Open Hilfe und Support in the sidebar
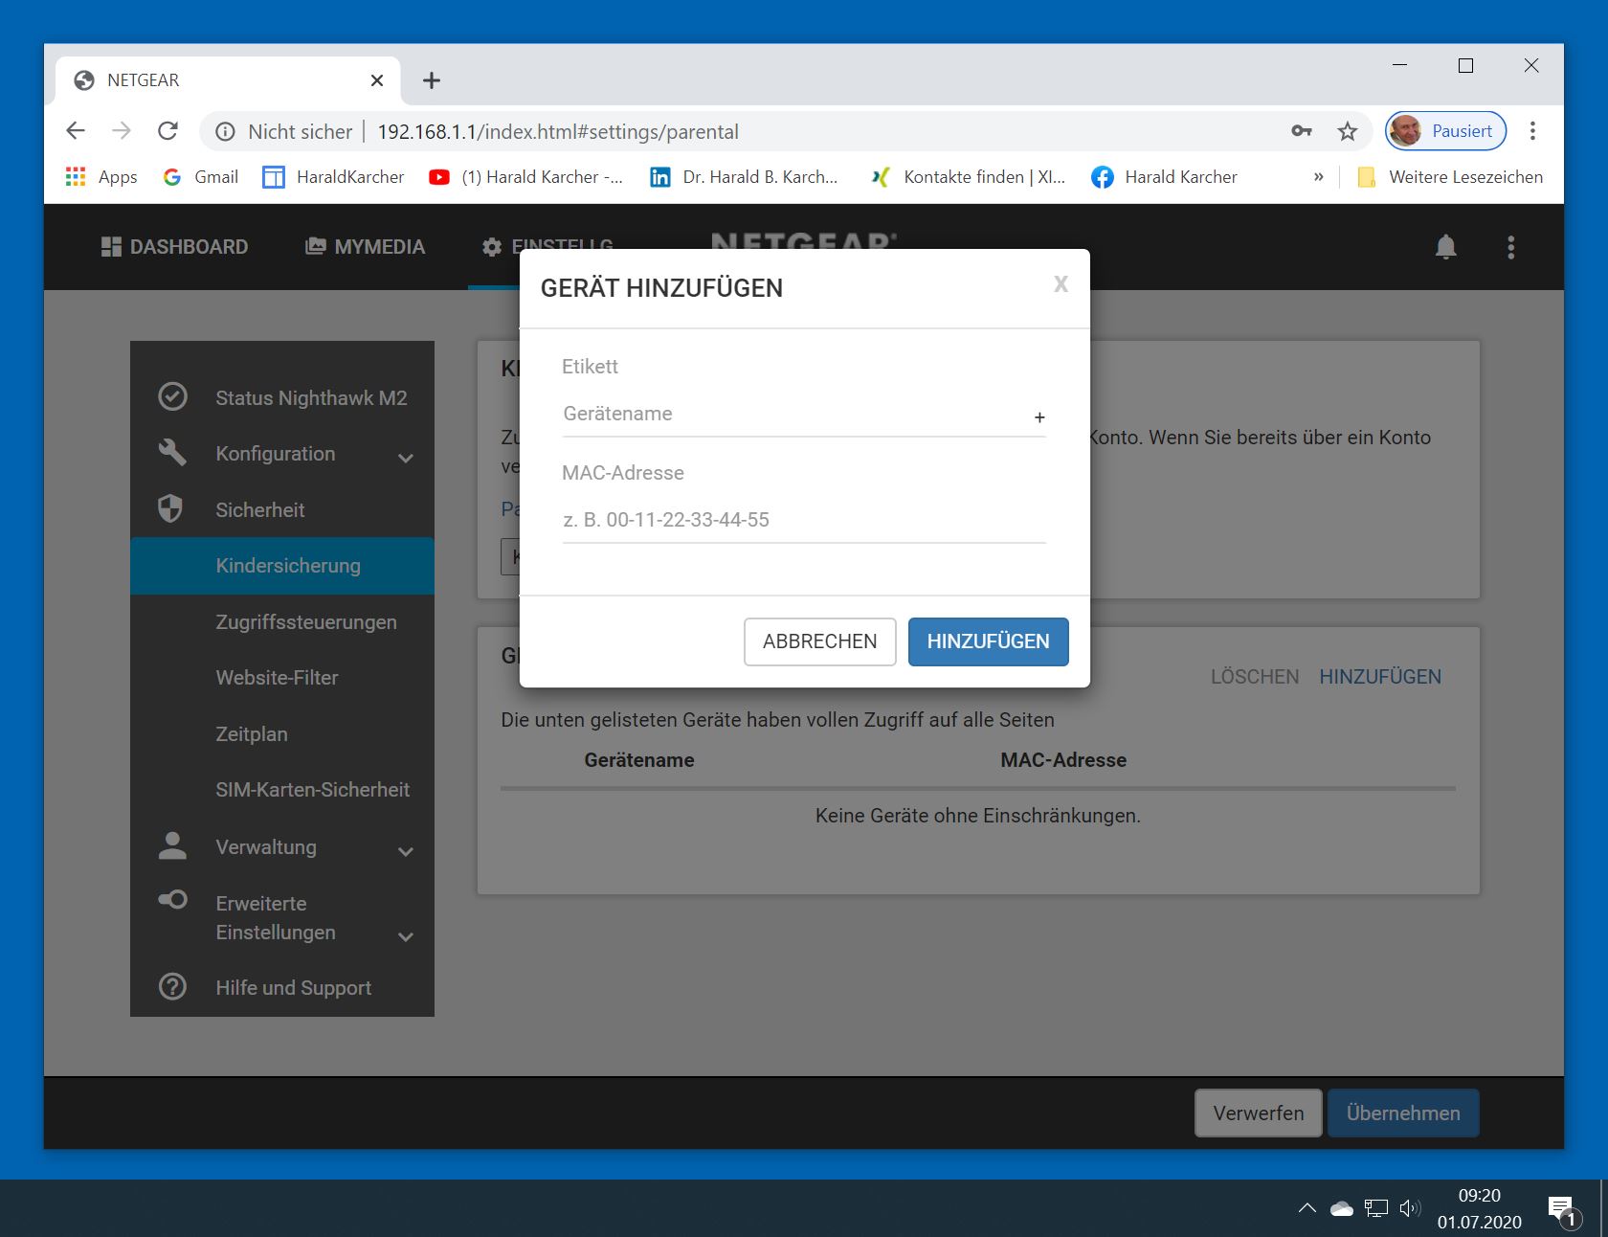Image resolution: width=1608 pixels, height=1237 pixels. [293, 987]
